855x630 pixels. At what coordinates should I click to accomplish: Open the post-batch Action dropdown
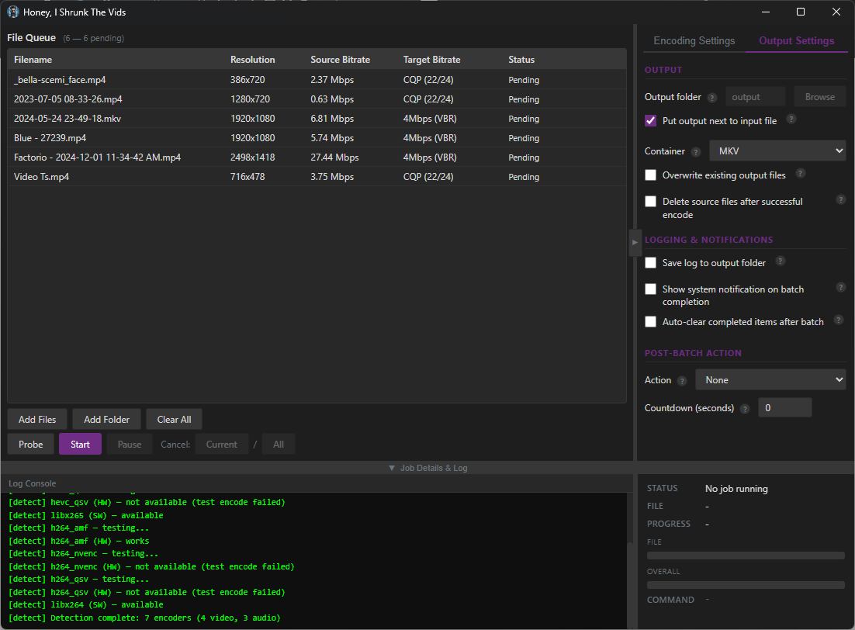[x=770, y=380]
